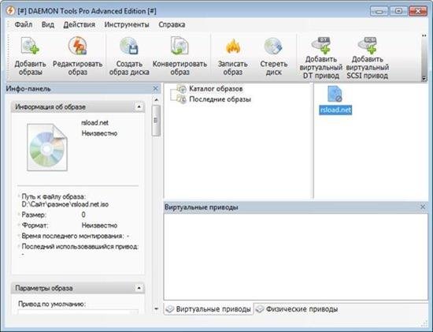Select Создать образ диска icon
The width and height of the screenshot is (433, 332).
pos(129,57)
